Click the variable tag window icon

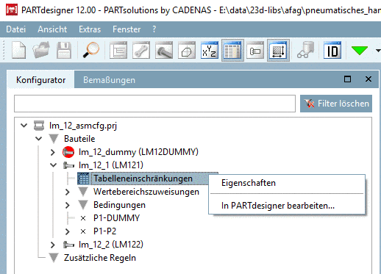255,50
